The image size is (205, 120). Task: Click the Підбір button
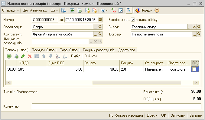pos(76,56)
